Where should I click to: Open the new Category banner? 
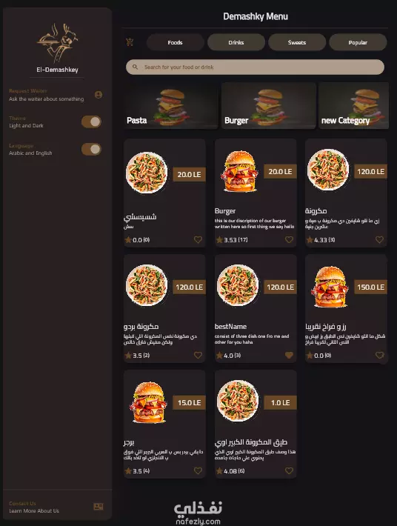pos(354,106)
